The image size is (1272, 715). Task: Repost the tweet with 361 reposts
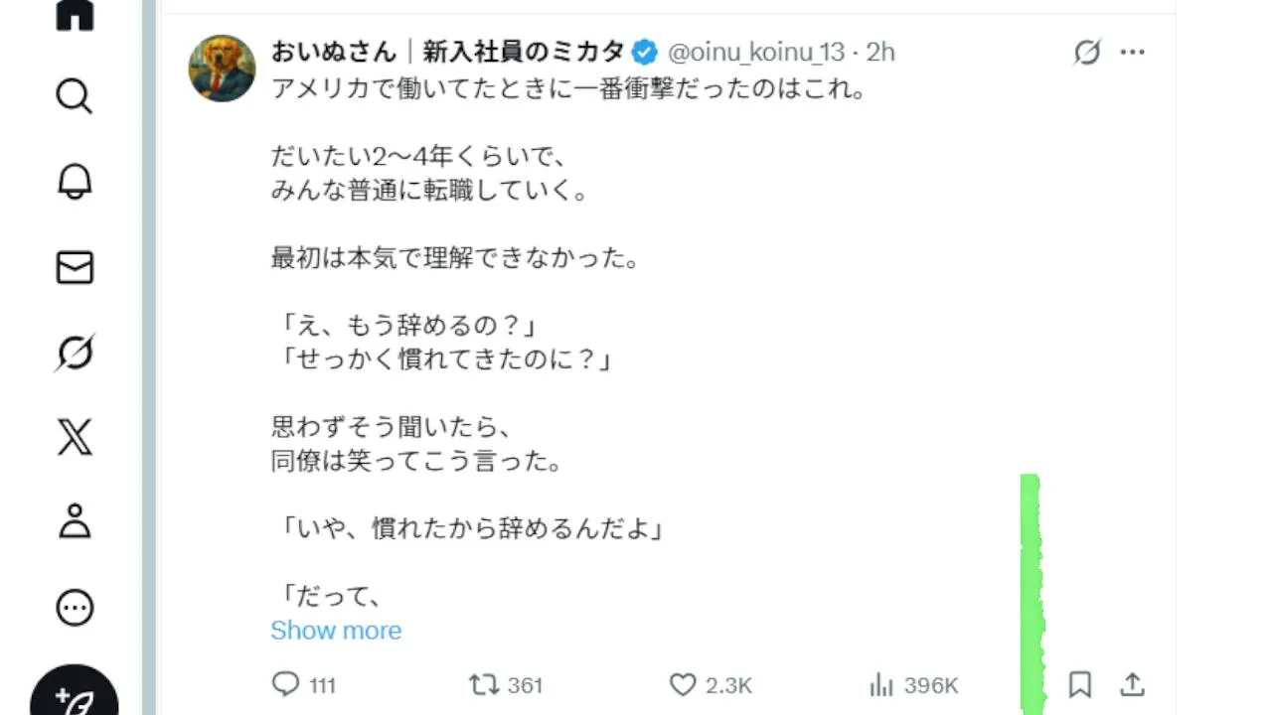tap(484, 684)
